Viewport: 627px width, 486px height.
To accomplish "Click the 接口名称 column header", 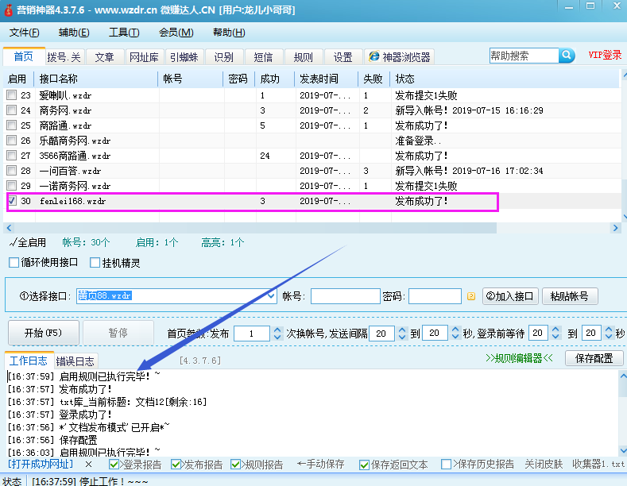I will click(x=96, y=79).
